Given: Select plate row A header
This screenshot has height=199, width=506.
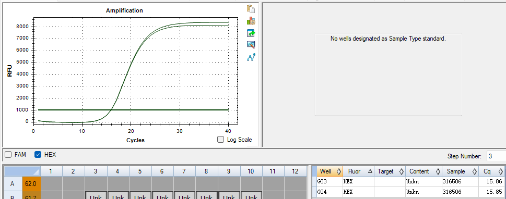Looking at the screenshot, I should [x=13, y=184].
